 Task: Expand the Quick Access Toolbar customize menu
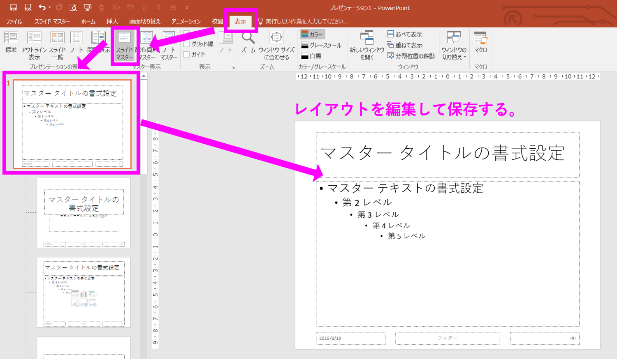tap(187, 7)
